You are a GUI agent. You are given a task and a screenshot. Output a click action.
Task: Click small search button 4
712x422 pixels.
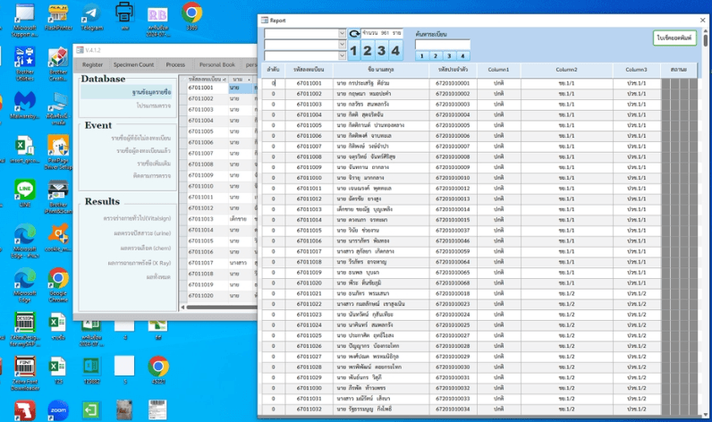click(462, 55)
